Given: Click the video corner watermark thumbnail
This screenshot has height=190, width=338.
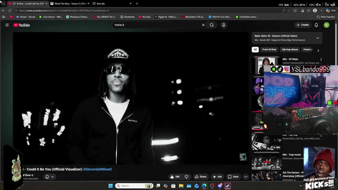Looking at the screenshot, I should click(243, 157).
